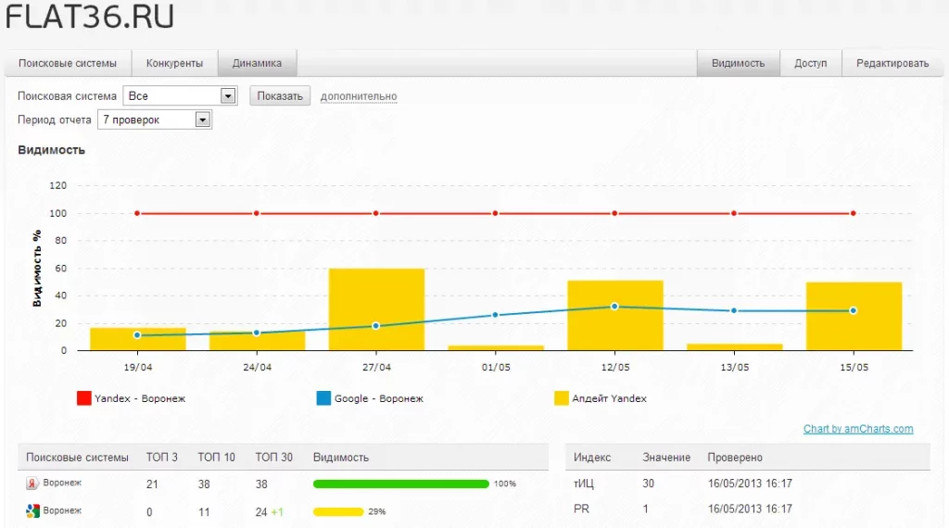Select the Динамика tab

pyautogui.click(x=257, y=63)
